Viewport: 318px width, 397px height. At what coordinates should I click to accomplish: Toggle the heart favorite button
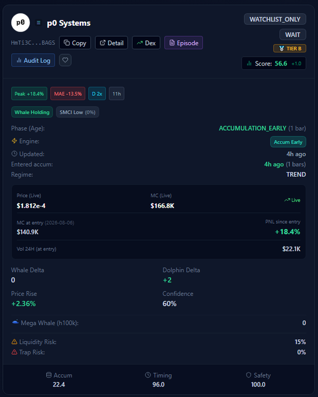pos(65,60)
